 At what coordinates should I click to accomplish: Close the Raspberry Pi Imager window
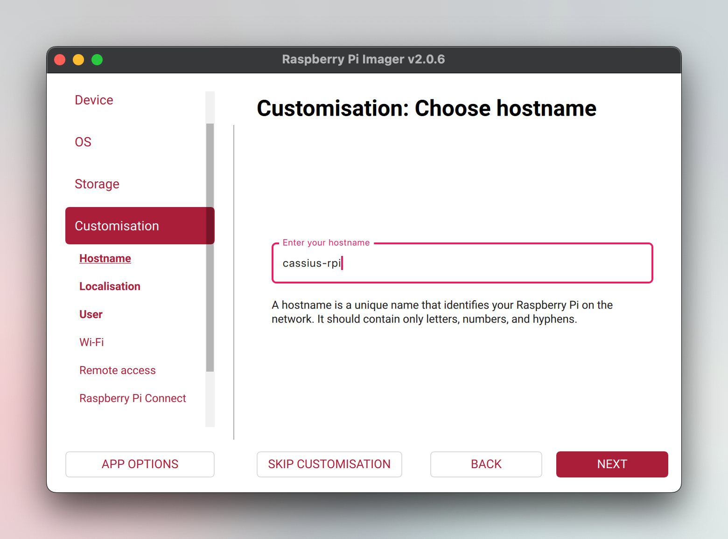click(x=60, y=59)
